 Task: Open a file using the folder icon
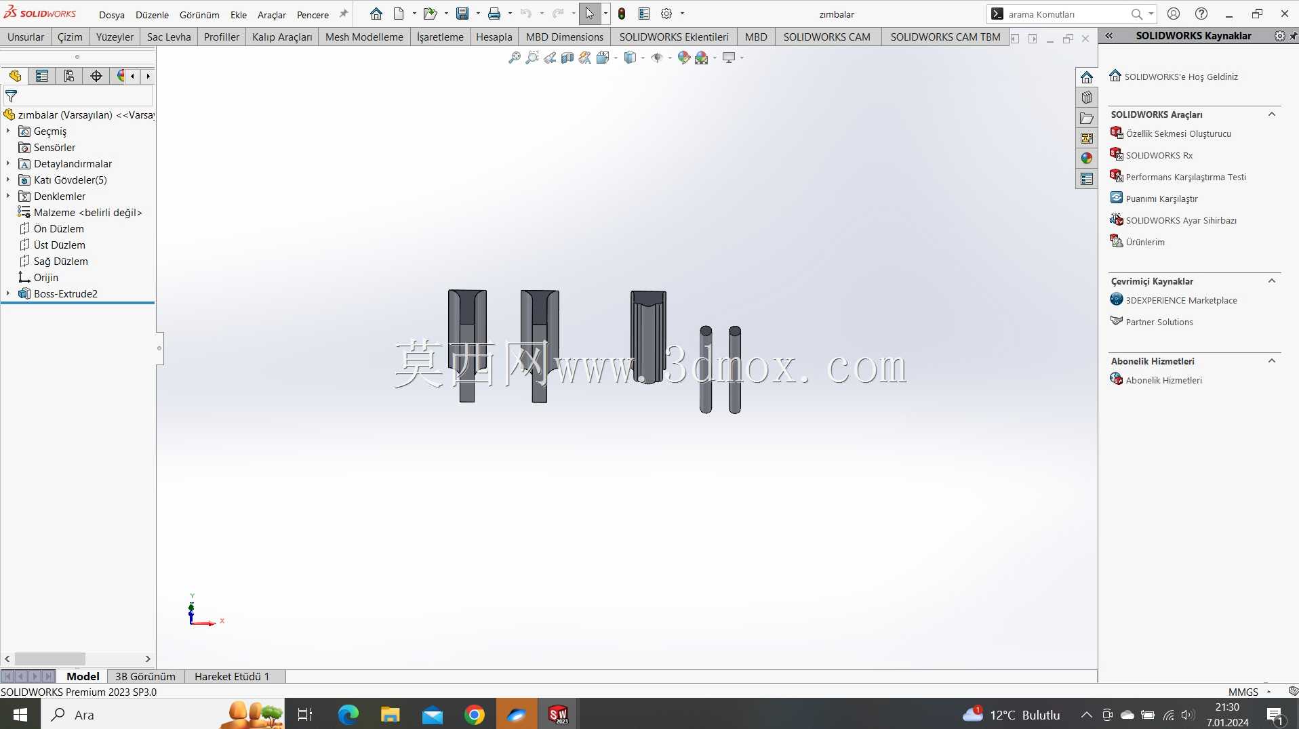(x=430, y=14)
